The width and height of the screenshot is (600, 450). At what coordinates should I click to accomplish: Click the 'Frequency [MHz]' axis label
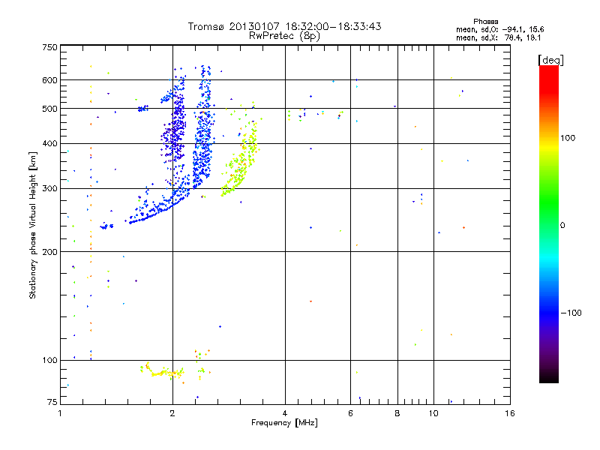[284, 423]
